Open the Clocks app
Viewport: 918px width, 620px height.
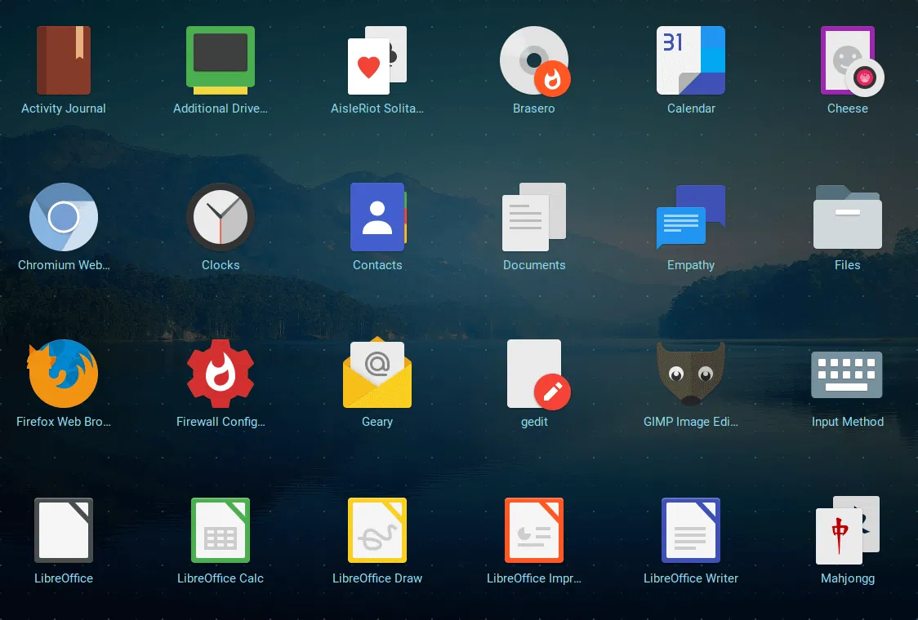click(221, 217)
